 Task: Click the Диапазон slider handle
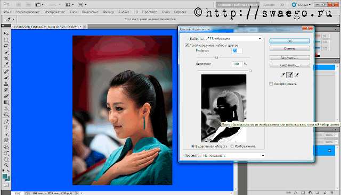[x=250, y=71]
